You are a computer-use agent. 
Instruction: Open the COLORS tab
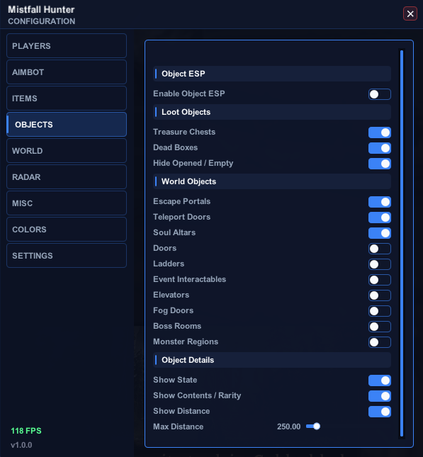[x=67, y=230]
